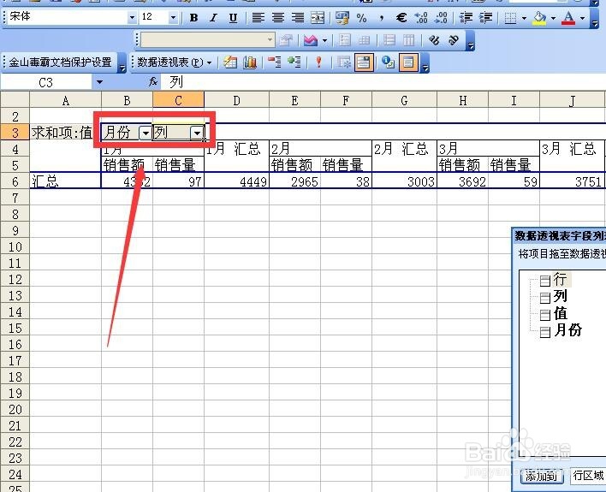Image resolution: width=606 pixels, height=492 pixels.
Task: Select 列 in the field list
Action: [x=560, y=296]
